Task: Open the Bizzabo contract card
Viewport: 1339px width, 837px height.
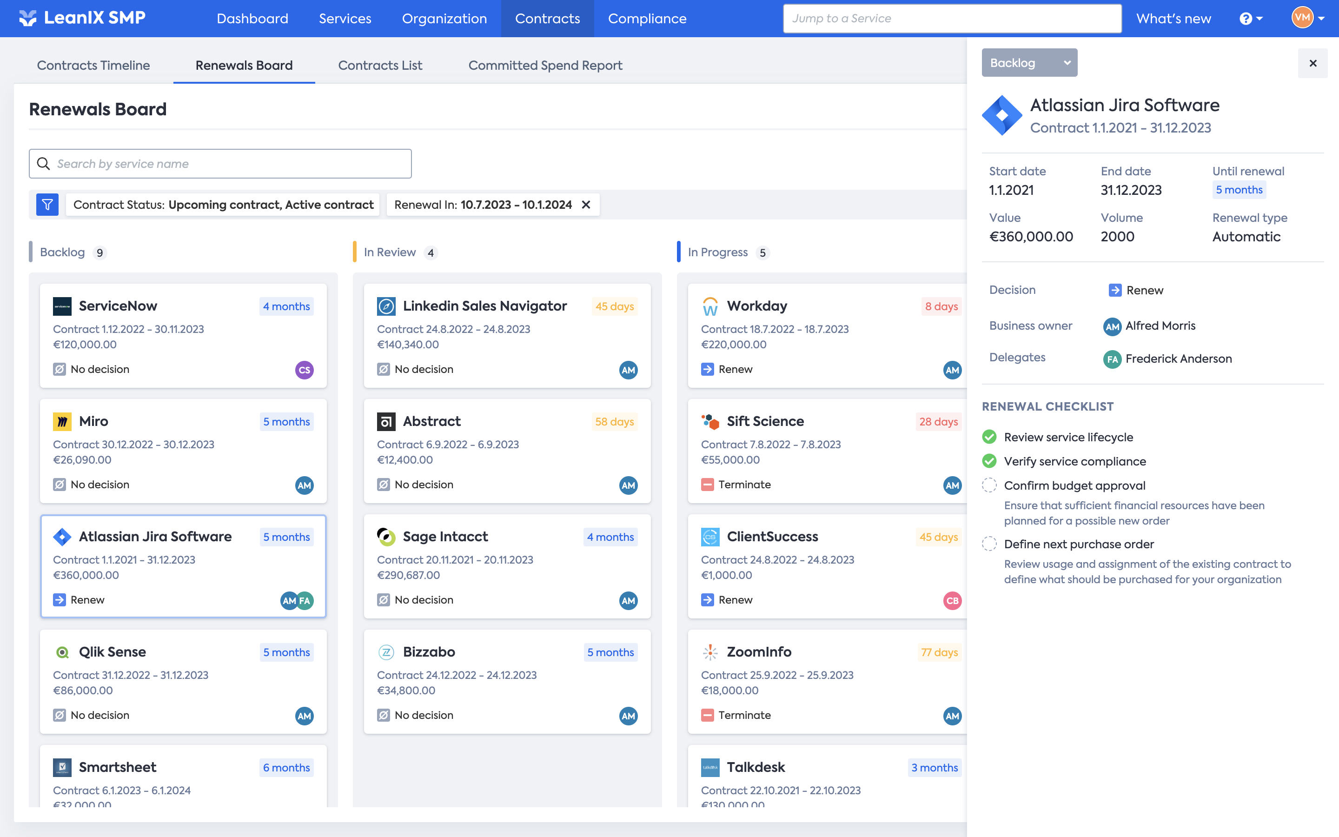Action: point(507,682)
